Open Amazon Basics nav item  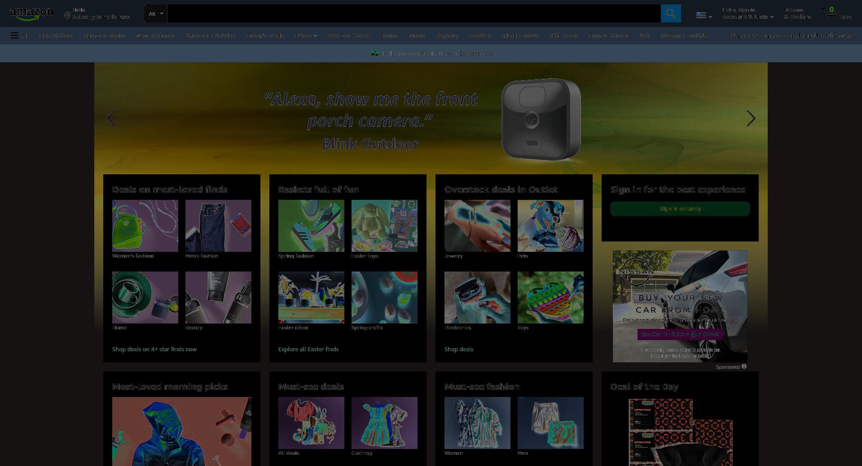click(104, 35)
